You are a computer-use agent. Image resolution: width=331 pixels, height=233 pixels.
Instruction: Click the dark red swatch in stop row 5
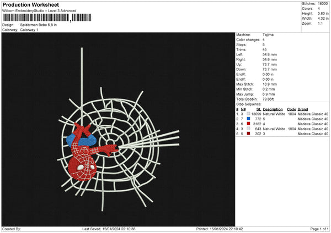coord(248,134)
